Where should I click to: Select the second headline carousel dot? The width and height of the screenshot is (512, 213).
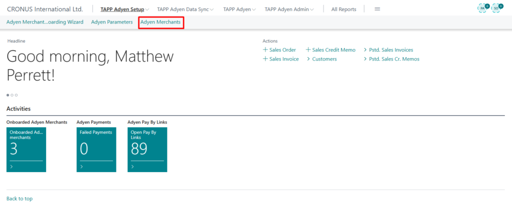pos(12,94)
